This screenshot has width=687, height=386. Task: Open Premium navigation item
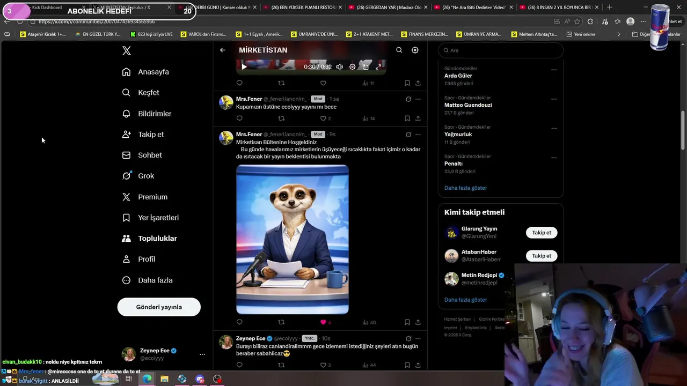pos(144,197)
